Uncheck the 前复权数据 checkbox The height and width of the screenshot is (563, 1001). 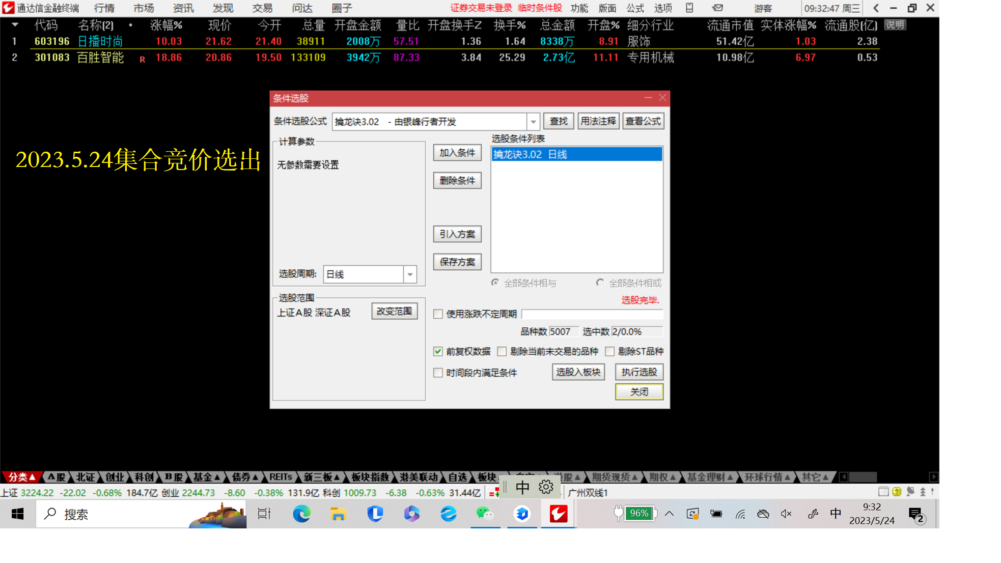(x=438, y=351)
